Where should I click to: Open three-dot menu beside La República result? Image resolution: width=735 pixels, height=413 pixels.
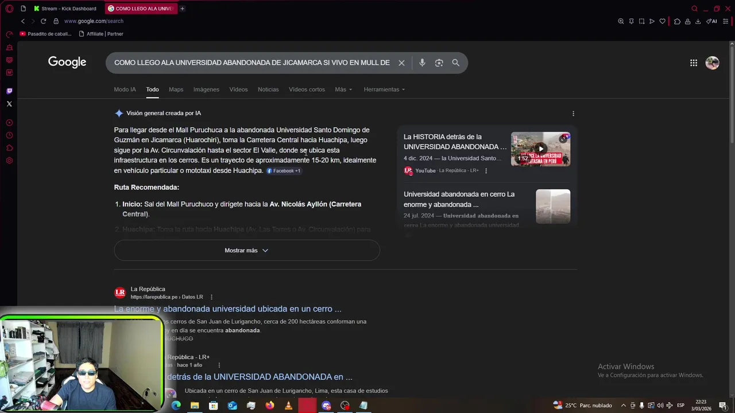211,297
